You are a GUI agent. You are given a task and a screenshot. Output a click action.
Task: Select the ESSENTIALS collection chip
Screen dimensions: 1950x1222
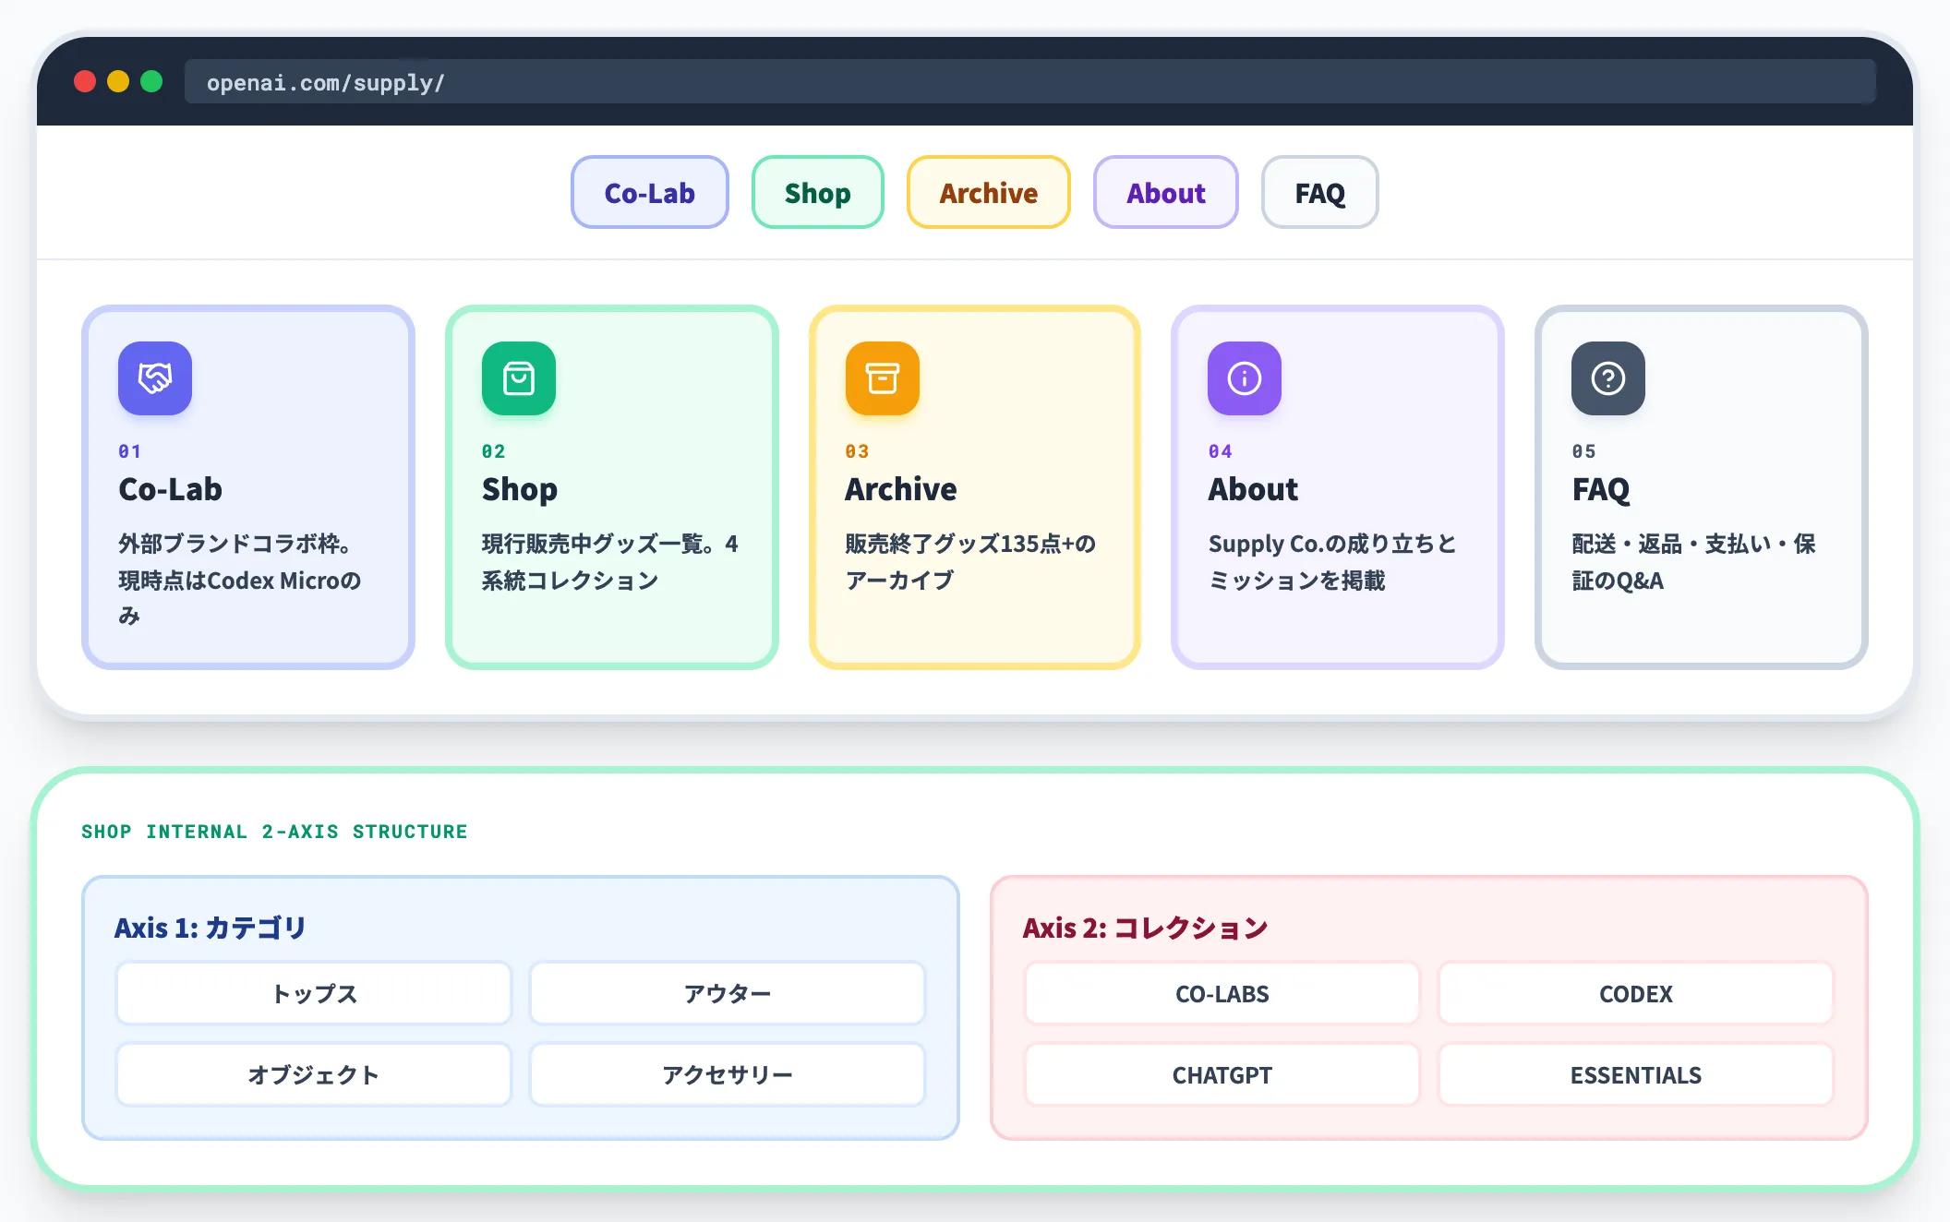[1636, 1074]
